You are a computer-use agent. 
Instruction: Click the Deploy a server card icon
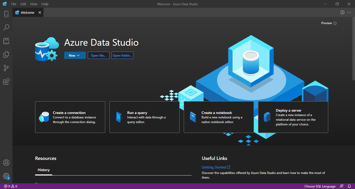(267, 117)
